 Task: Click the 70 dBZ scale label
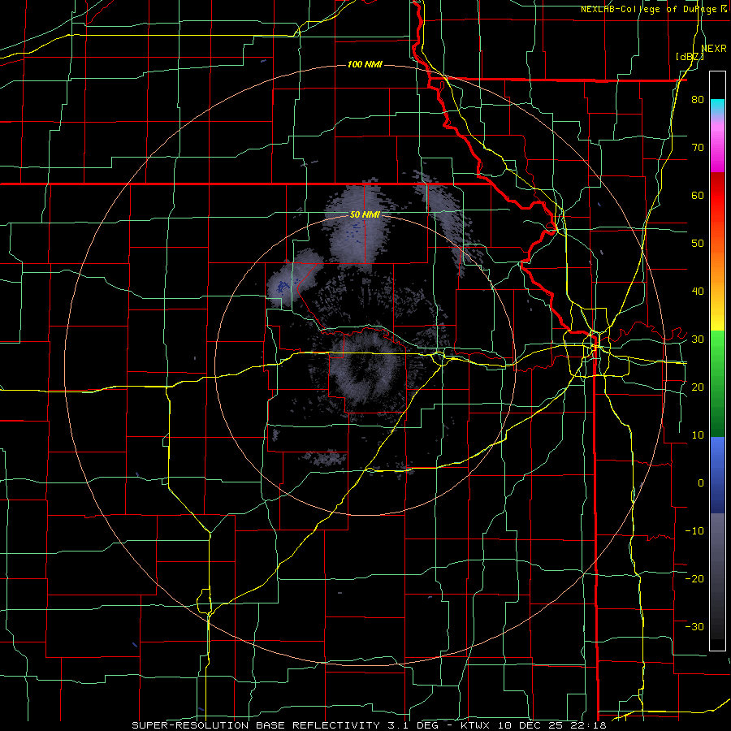point(698,148)
